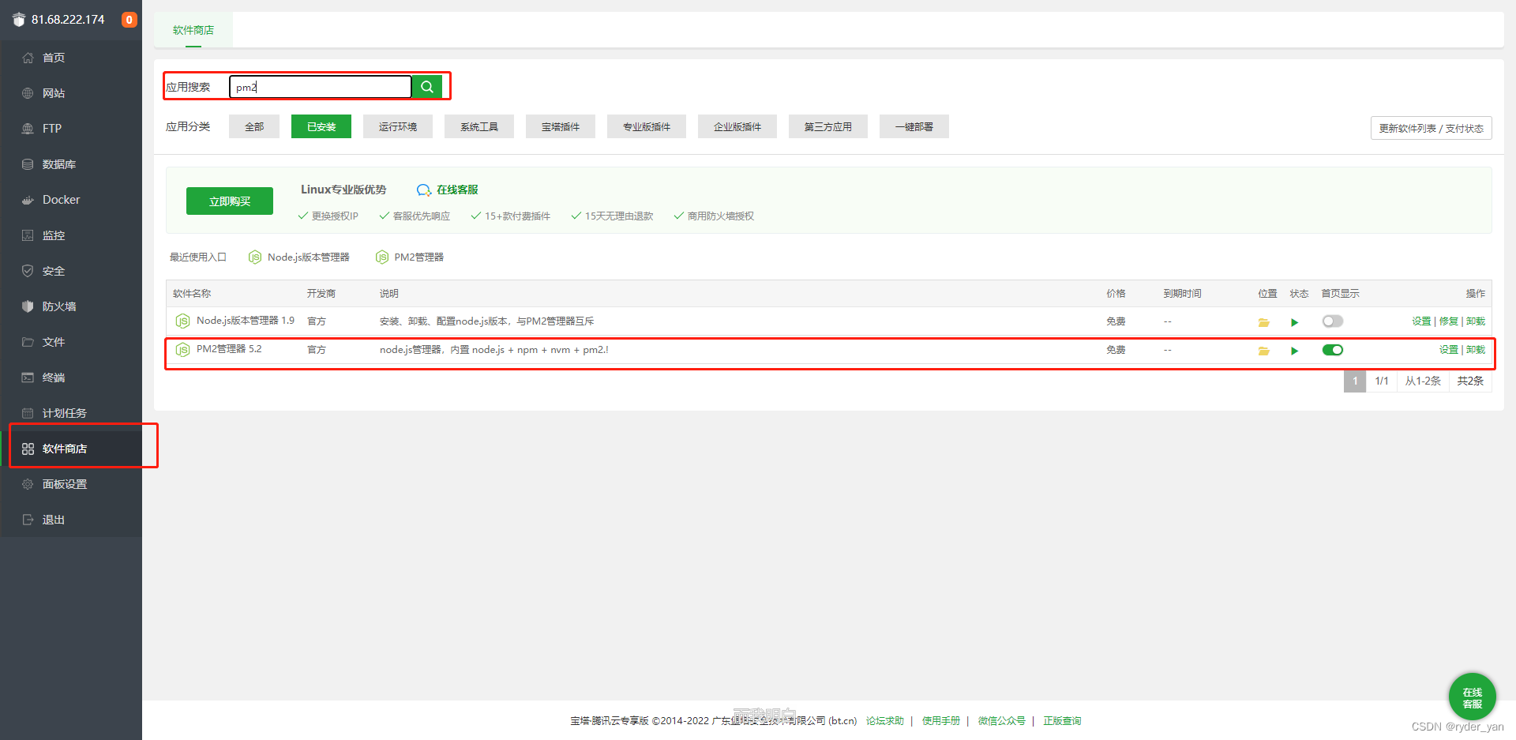
Task: Click the 立即购买 green button
Action: (x=230, y=201)
